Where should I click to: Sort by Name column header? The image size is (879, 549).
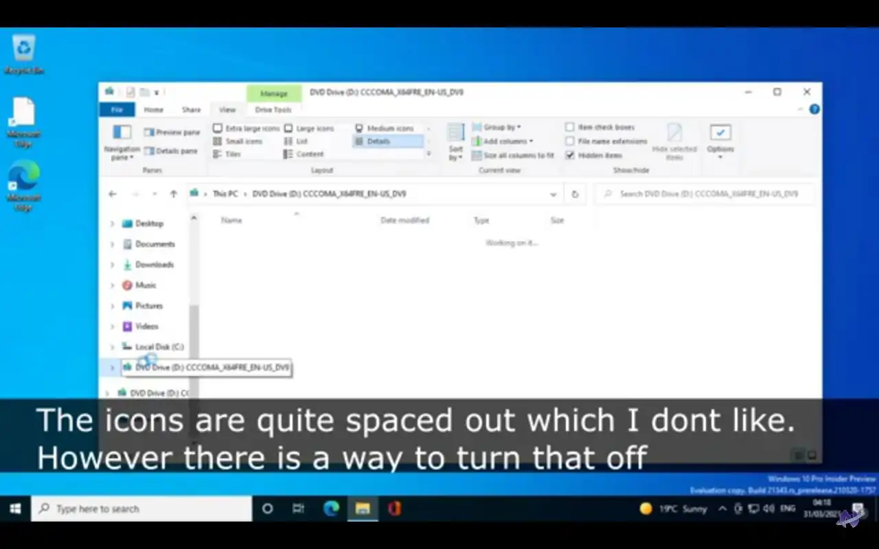pos(231,220)
